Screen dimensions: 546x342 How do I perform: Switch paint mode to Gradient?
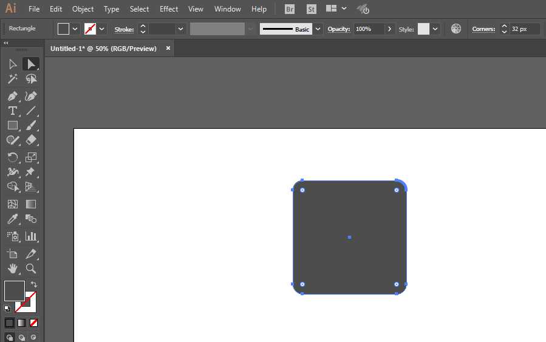21,323
